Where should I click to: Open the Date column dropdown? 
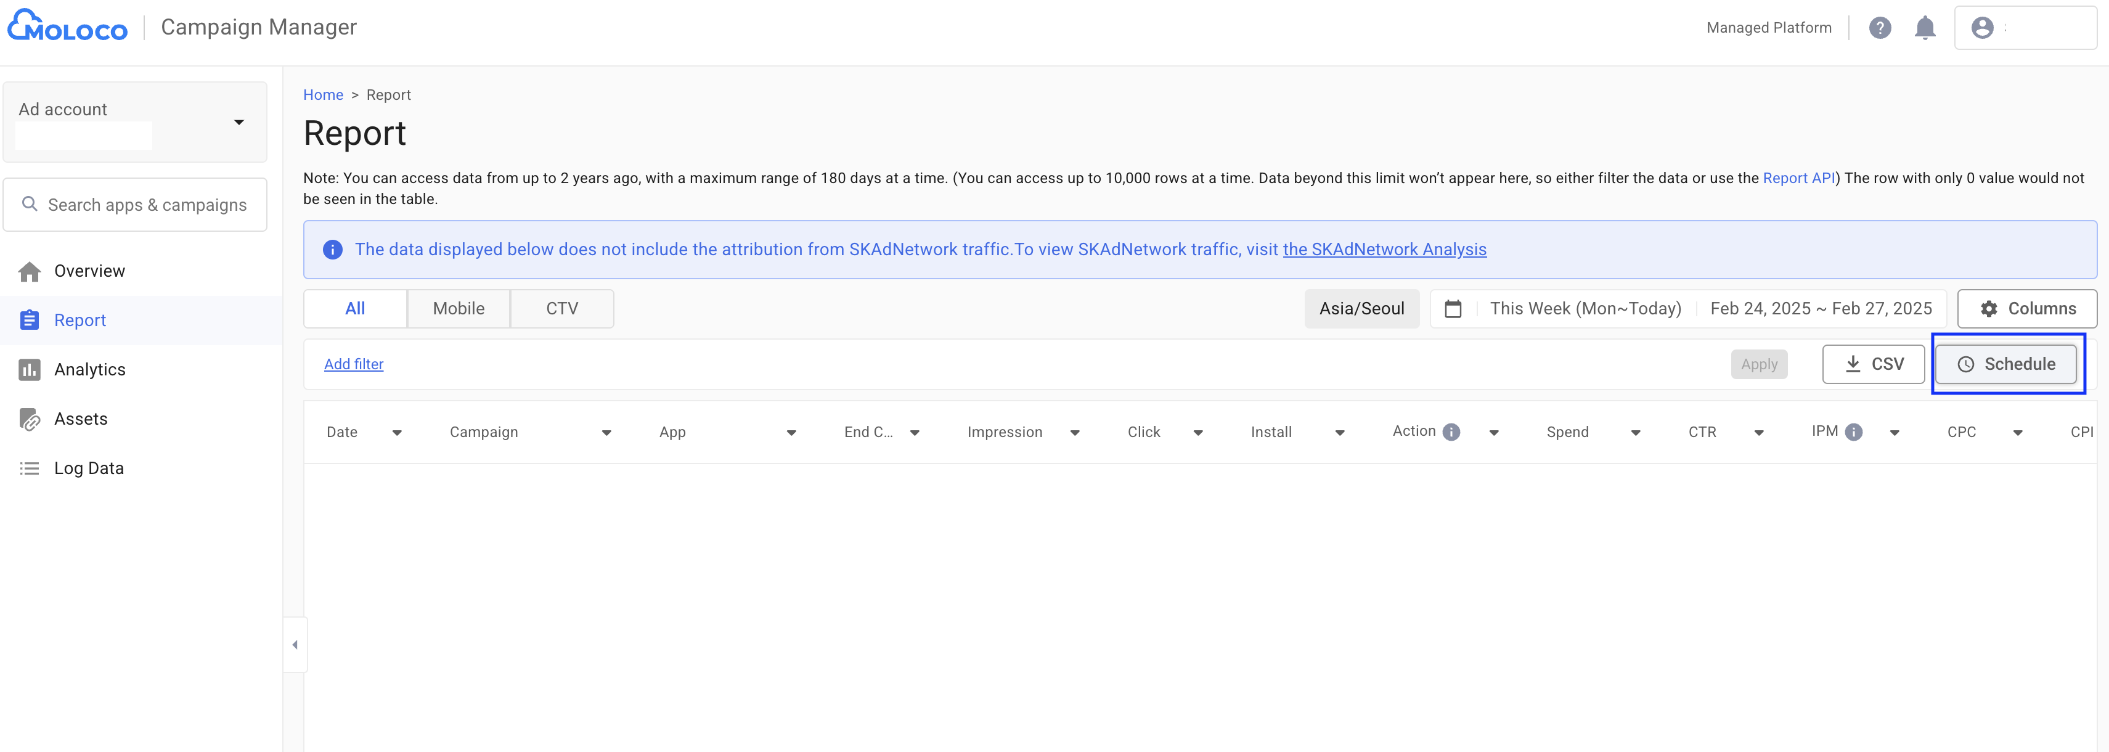click(398, 431)
